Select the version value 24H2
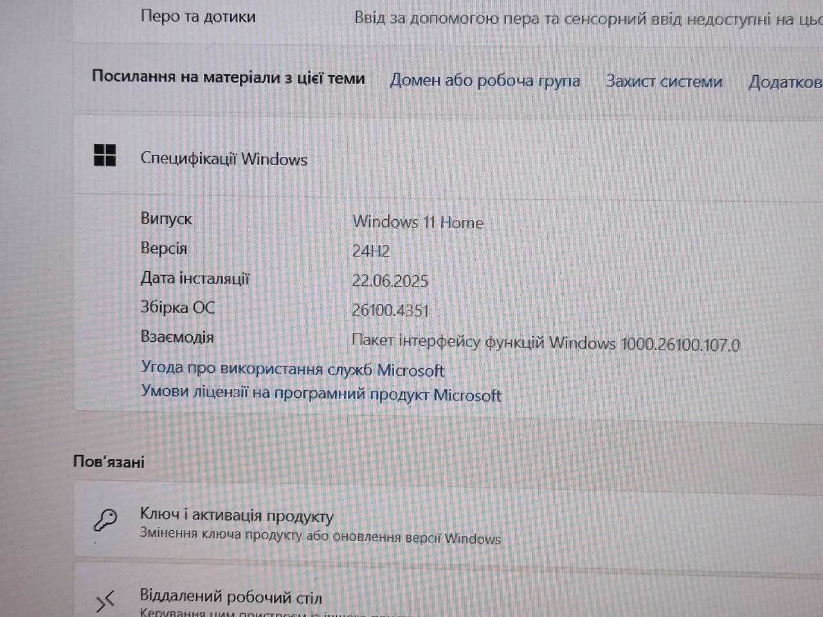Viewport: 823px width, 617px height. 371,251
